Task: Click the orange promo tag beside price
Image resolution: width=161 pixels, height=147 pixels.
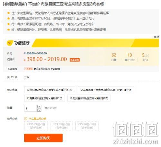Action: click(x=75, y=60)
